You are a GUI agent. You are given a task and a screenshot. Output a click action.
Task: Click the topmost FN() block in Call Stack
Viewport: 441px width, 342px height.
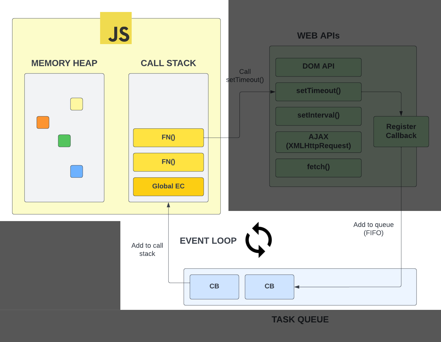168,137
